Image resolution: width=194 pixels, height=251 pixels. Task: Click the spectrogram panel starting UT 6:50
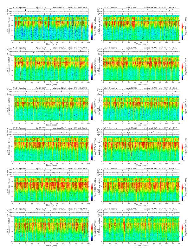click(x=141, y=28)
